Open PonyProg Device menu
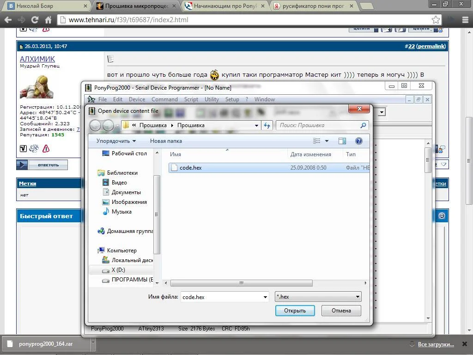 click(137, 99)
